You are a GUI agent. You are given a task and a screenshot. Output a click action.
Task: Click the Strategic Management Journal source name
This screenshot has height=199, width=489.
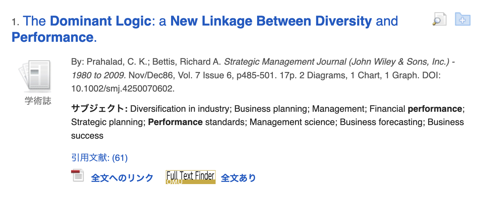click(286, 62)
